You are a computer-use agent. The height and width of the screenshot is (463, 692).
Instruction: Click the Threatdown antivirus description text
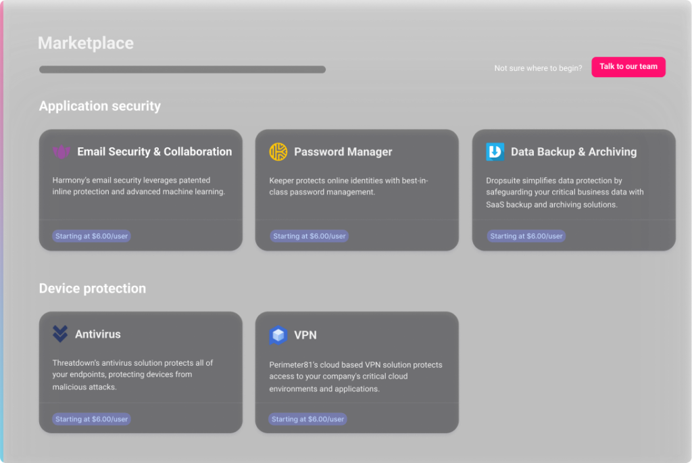(x=133, y=374)
